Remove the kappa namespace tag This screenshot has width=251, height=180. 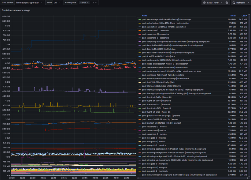[x=88, y=3]
